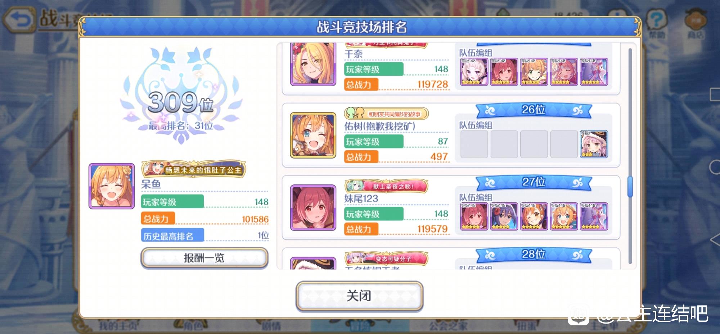Click the 关闭 close button
This screenshot has width=720, height=334.
[x=359, y=296]
